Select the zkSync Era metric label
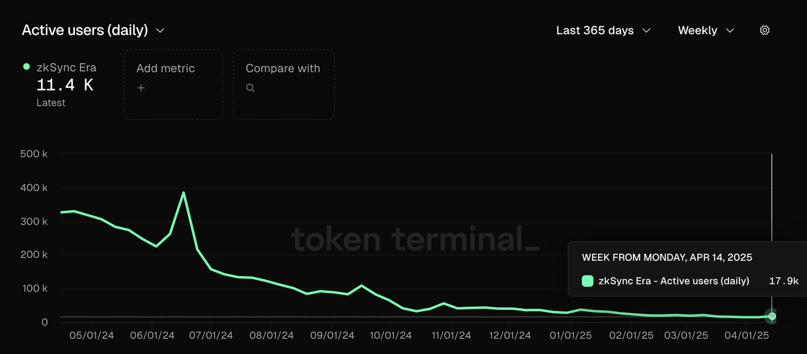 (x=66, y=67)
